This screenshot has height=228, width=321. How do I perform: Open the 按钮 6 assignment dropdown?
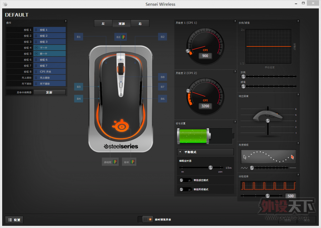[x=50, y=60]
